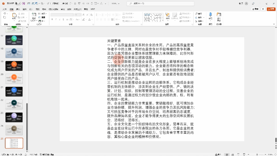Collapse the ribbon with the chevron
This screenshot has width=277, height=156.
[274, 24]
